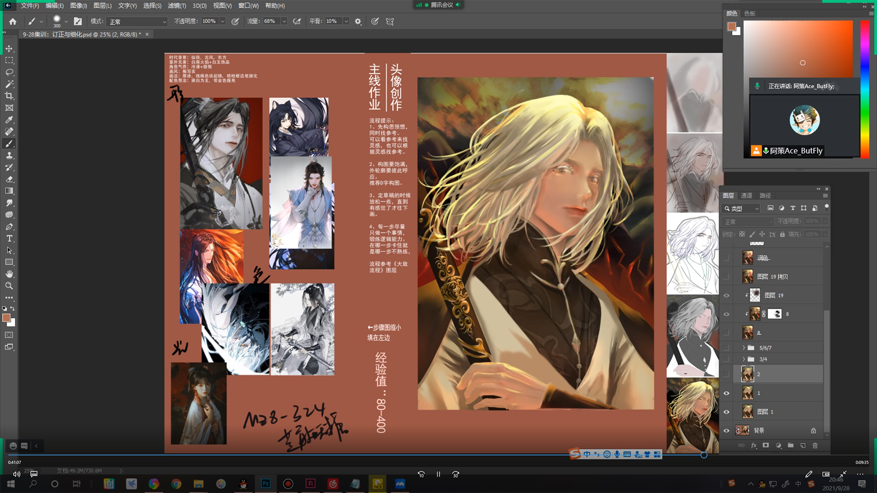The width and height of the screenshot is (877, 493).
Task: Hide the 图层 1 layer
Action: [x=726, y=412]
